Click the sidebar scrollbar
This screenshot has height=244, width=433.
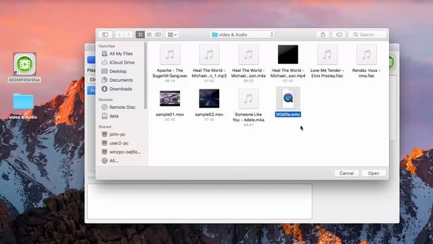click(x=145, y=75)
